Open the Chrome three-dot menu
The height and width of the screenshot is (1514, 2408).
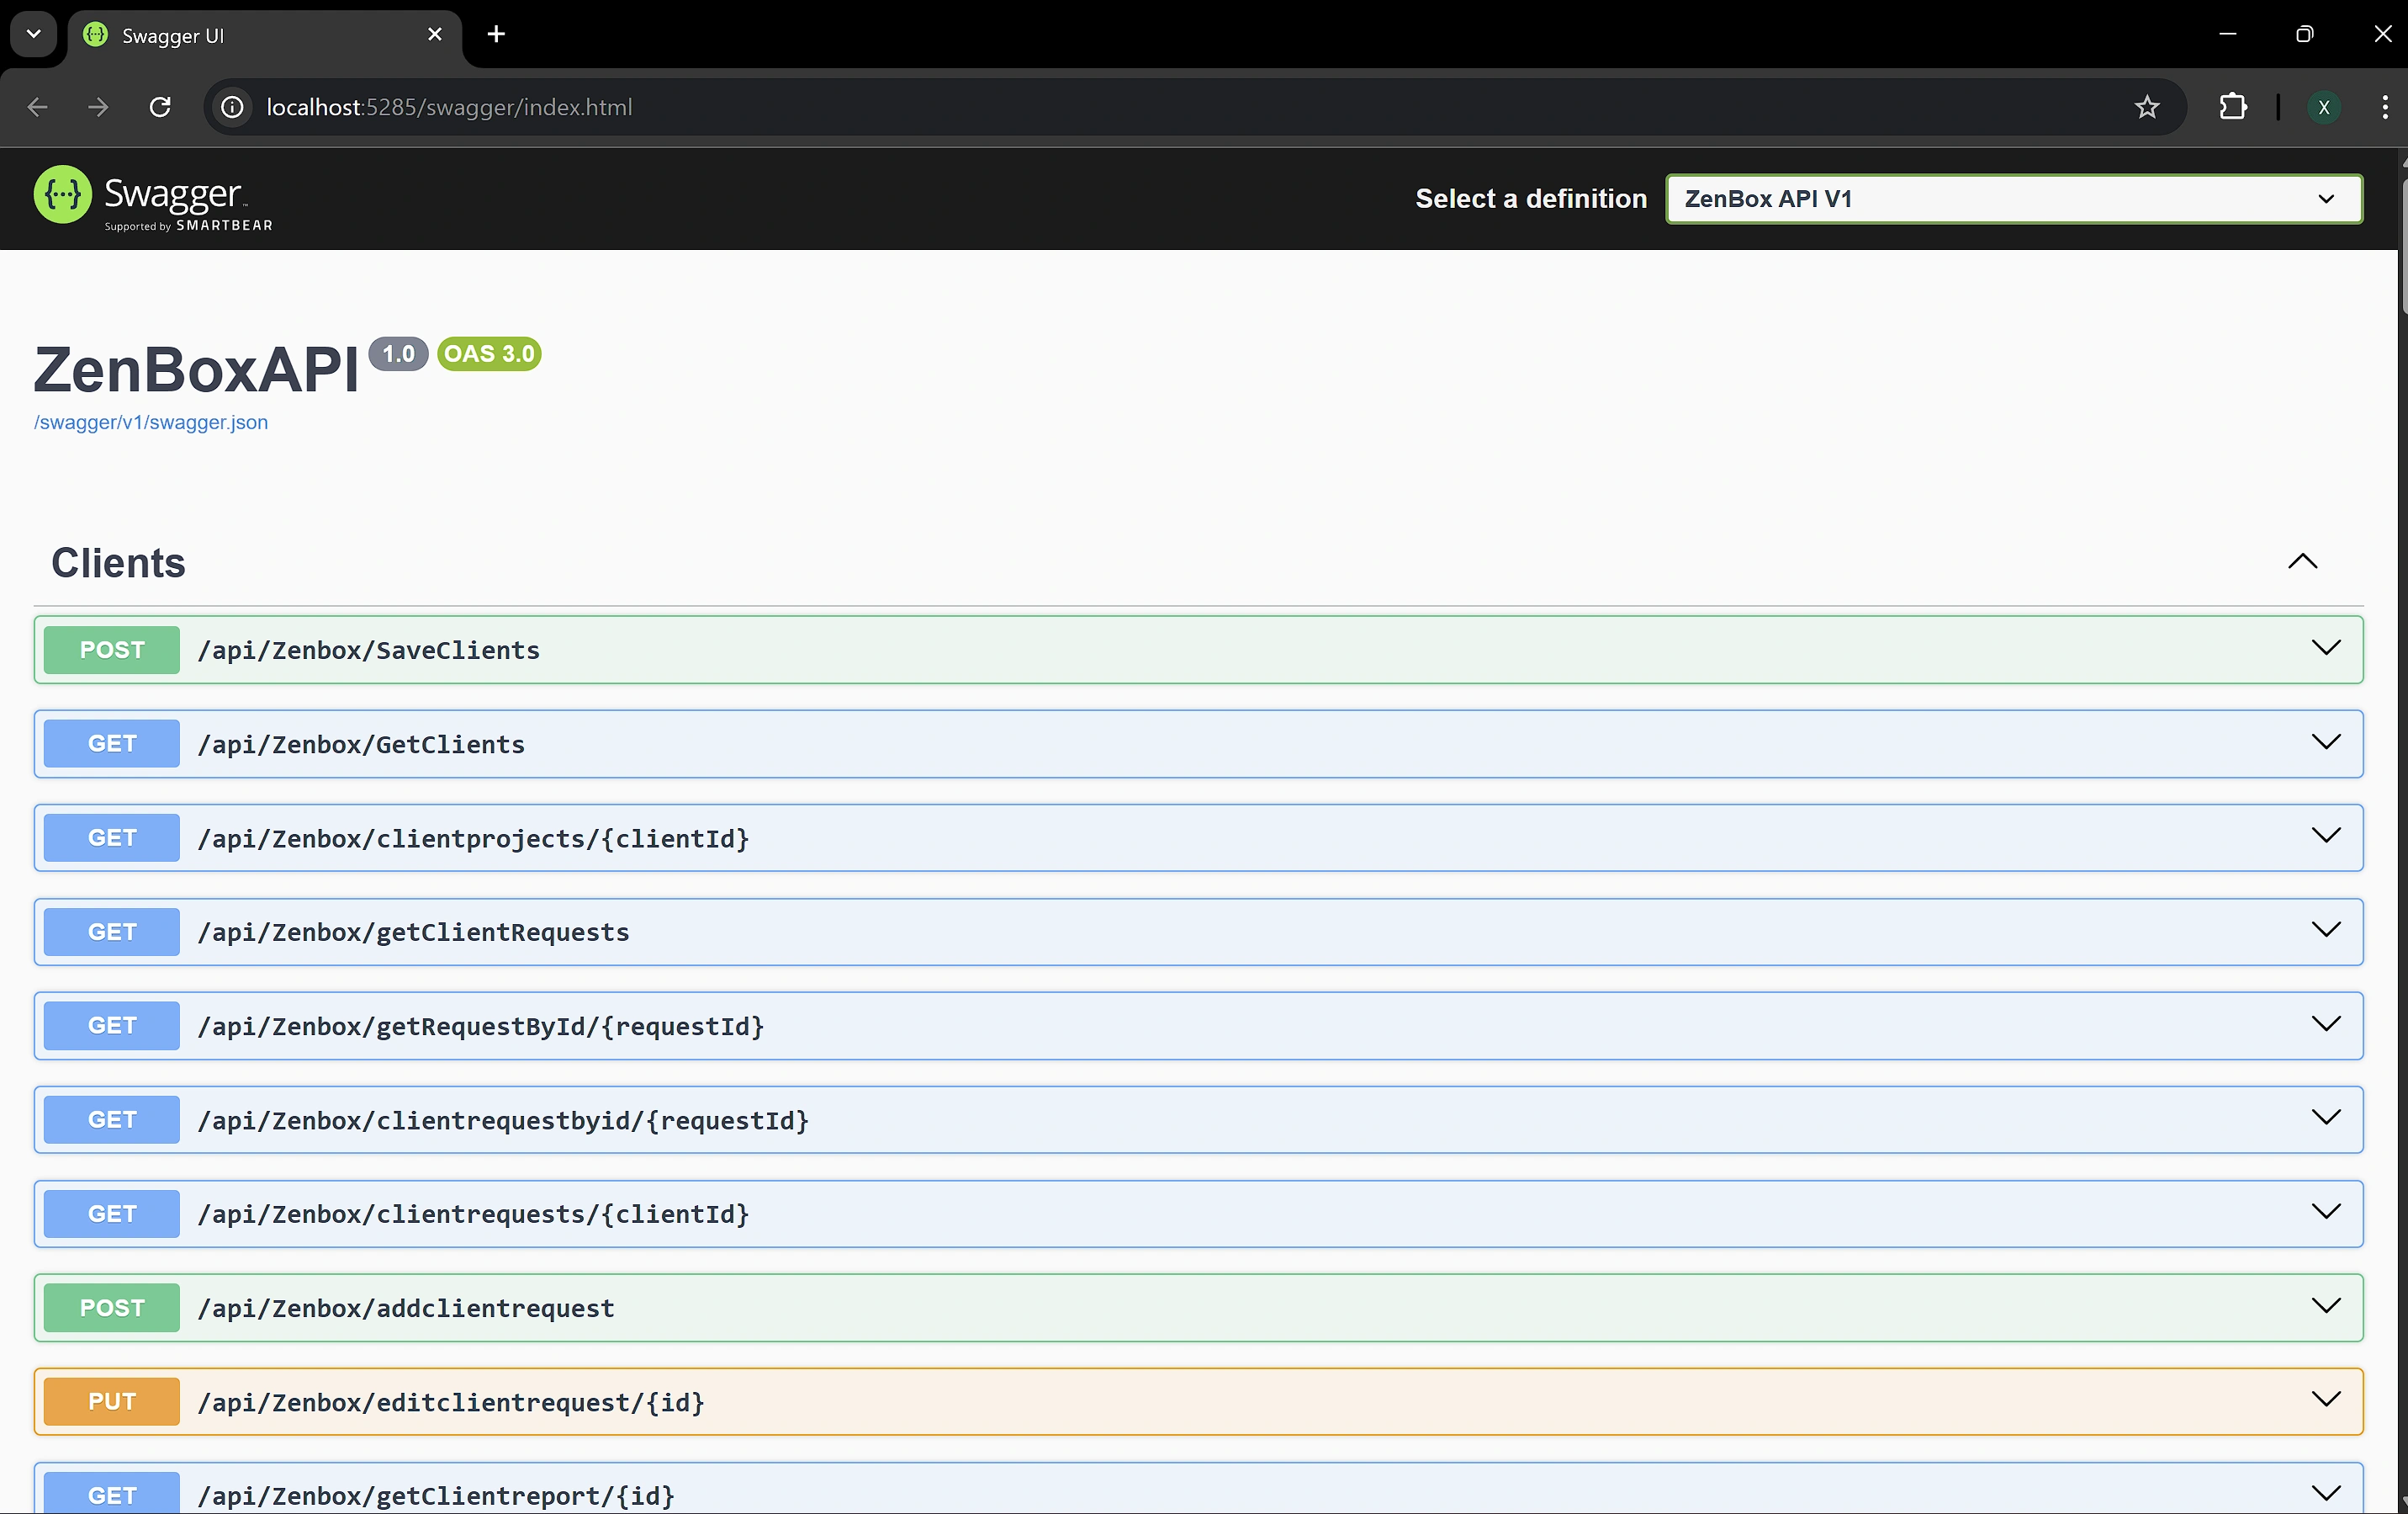tap(2385, 107)
